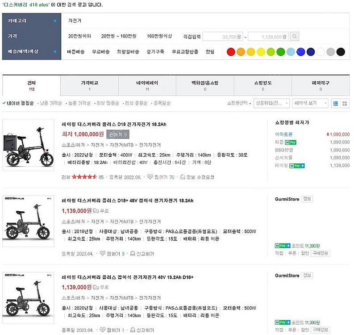This screenshot has height=335, width=354.
Task: Open the 네이버페이 tab
Action: 147,86
